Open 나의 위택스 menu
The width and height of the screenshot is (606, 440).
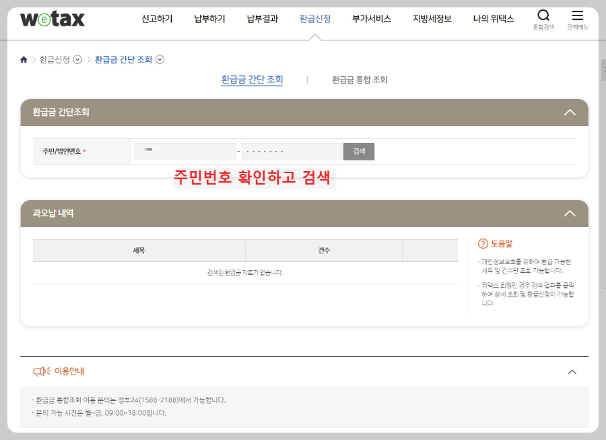pyautogui.click(x=493, y=19)
